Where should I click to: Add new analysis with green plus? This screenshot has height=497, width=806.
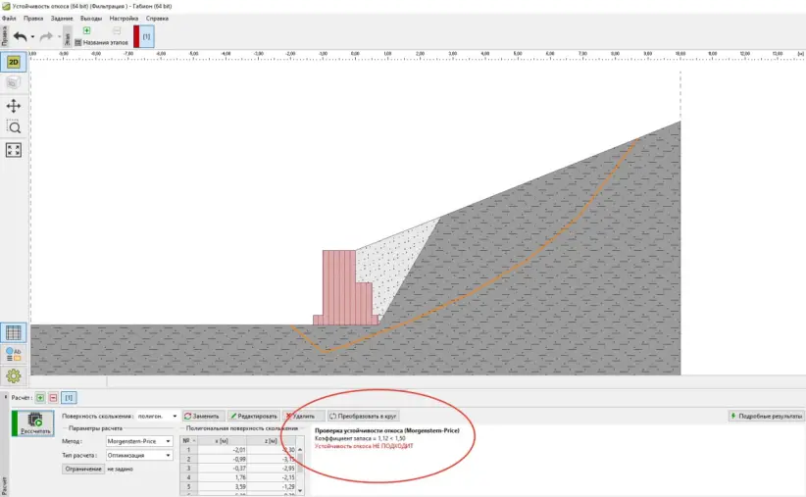[40, 398]
